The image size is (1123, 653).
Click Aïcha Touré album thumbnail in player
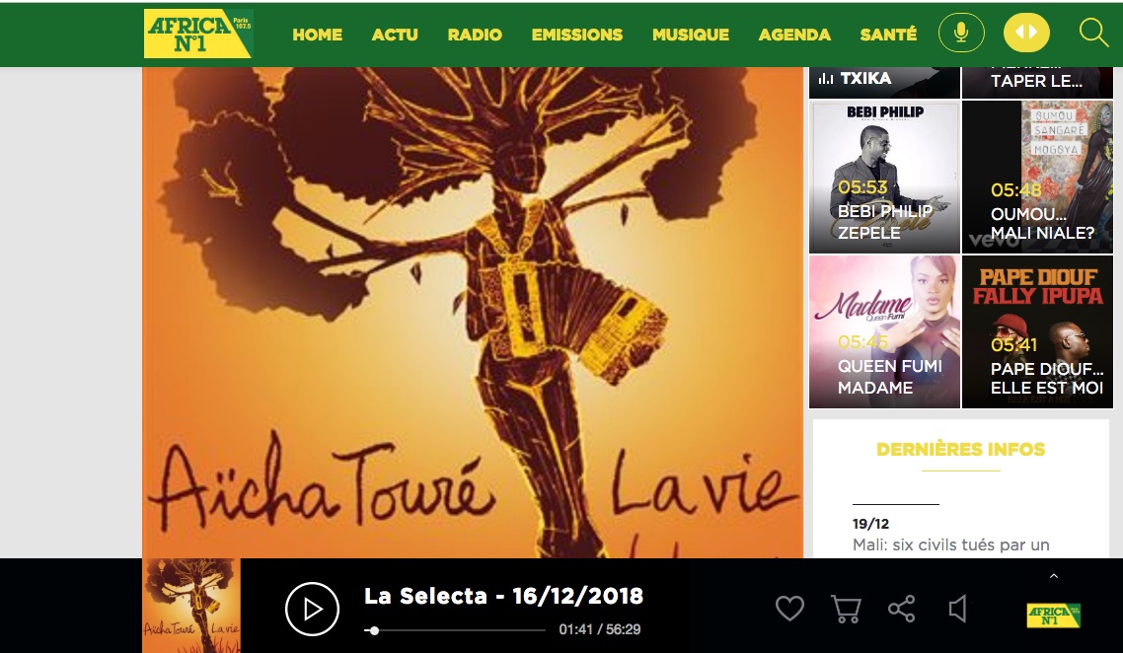(191, 606)
